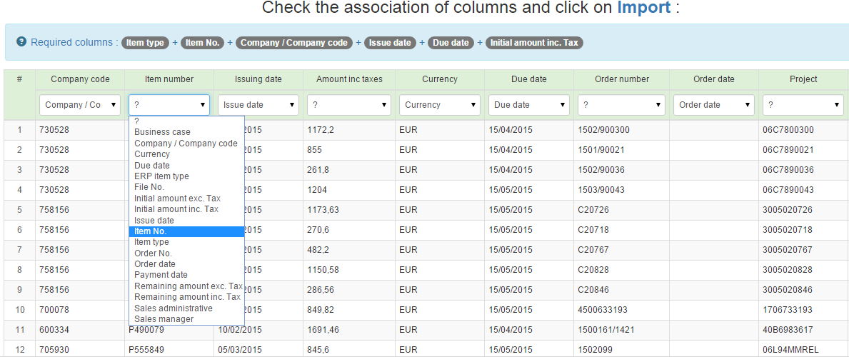Click order number cell 4500633193
The image size is (849, 357).
pos(602,310)
